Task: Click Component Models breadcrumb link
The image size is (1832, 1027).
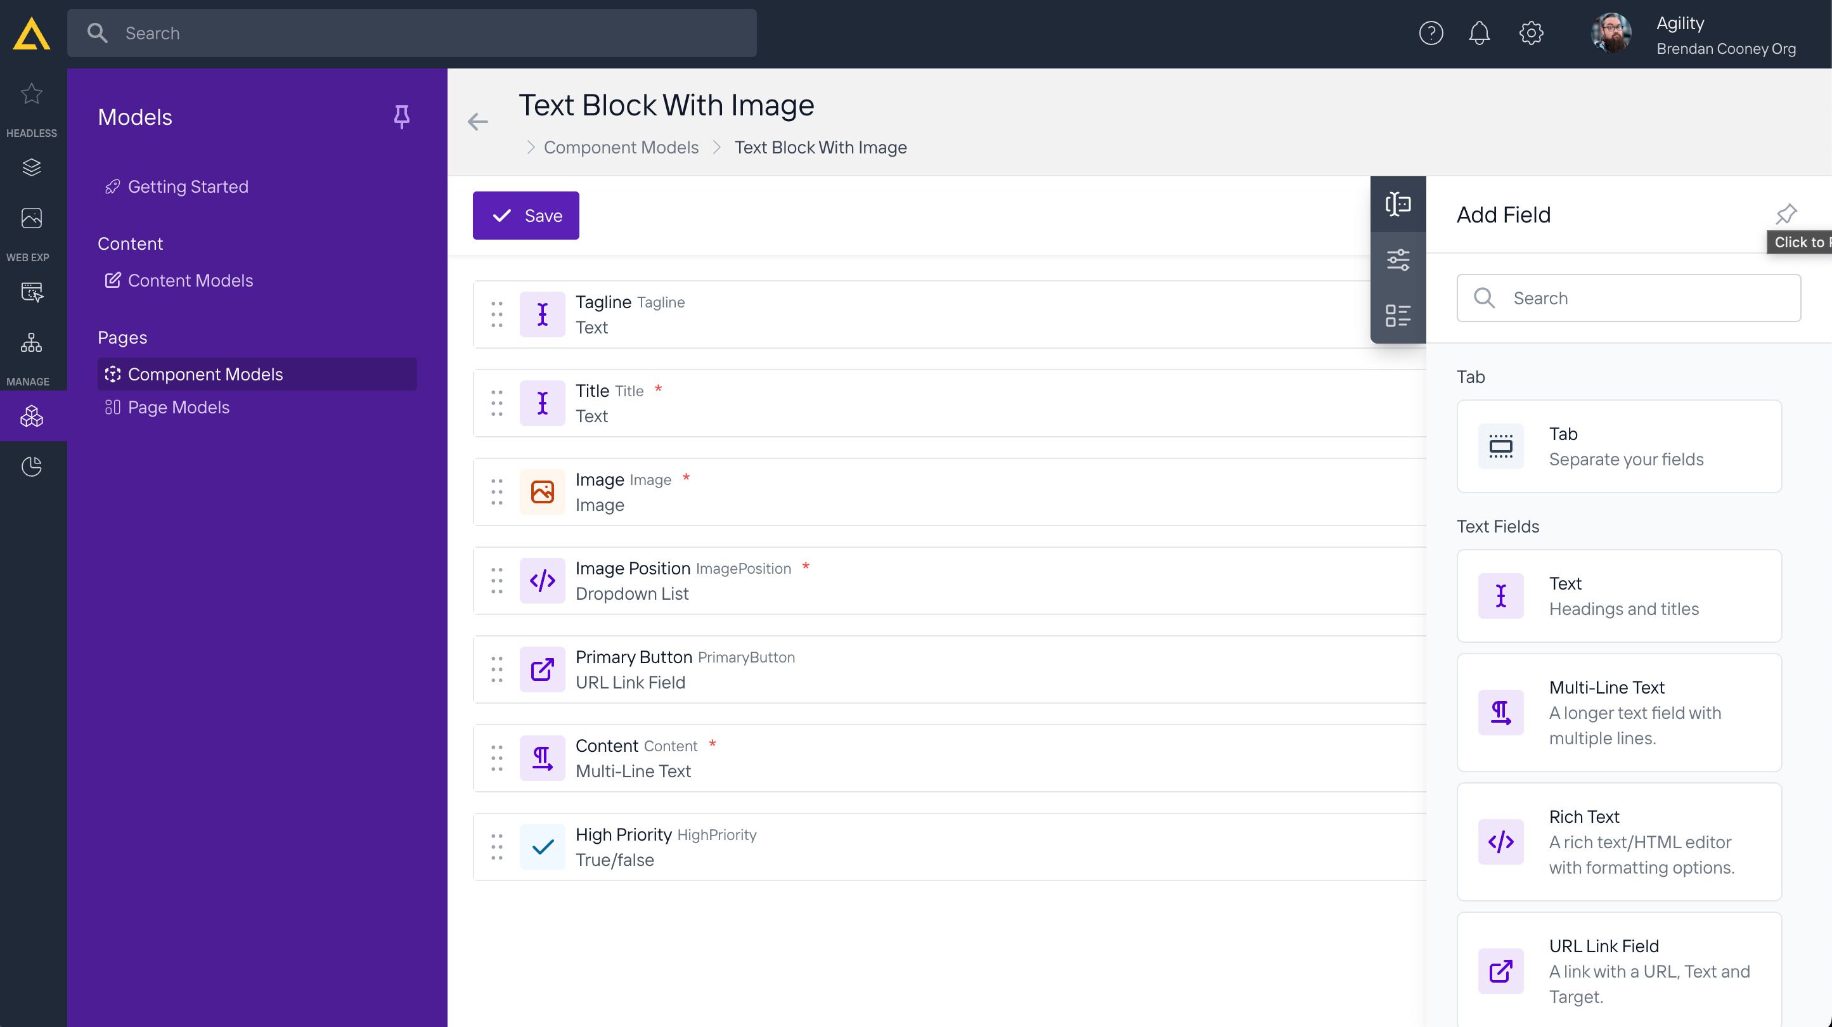Action: click(620, 147)
